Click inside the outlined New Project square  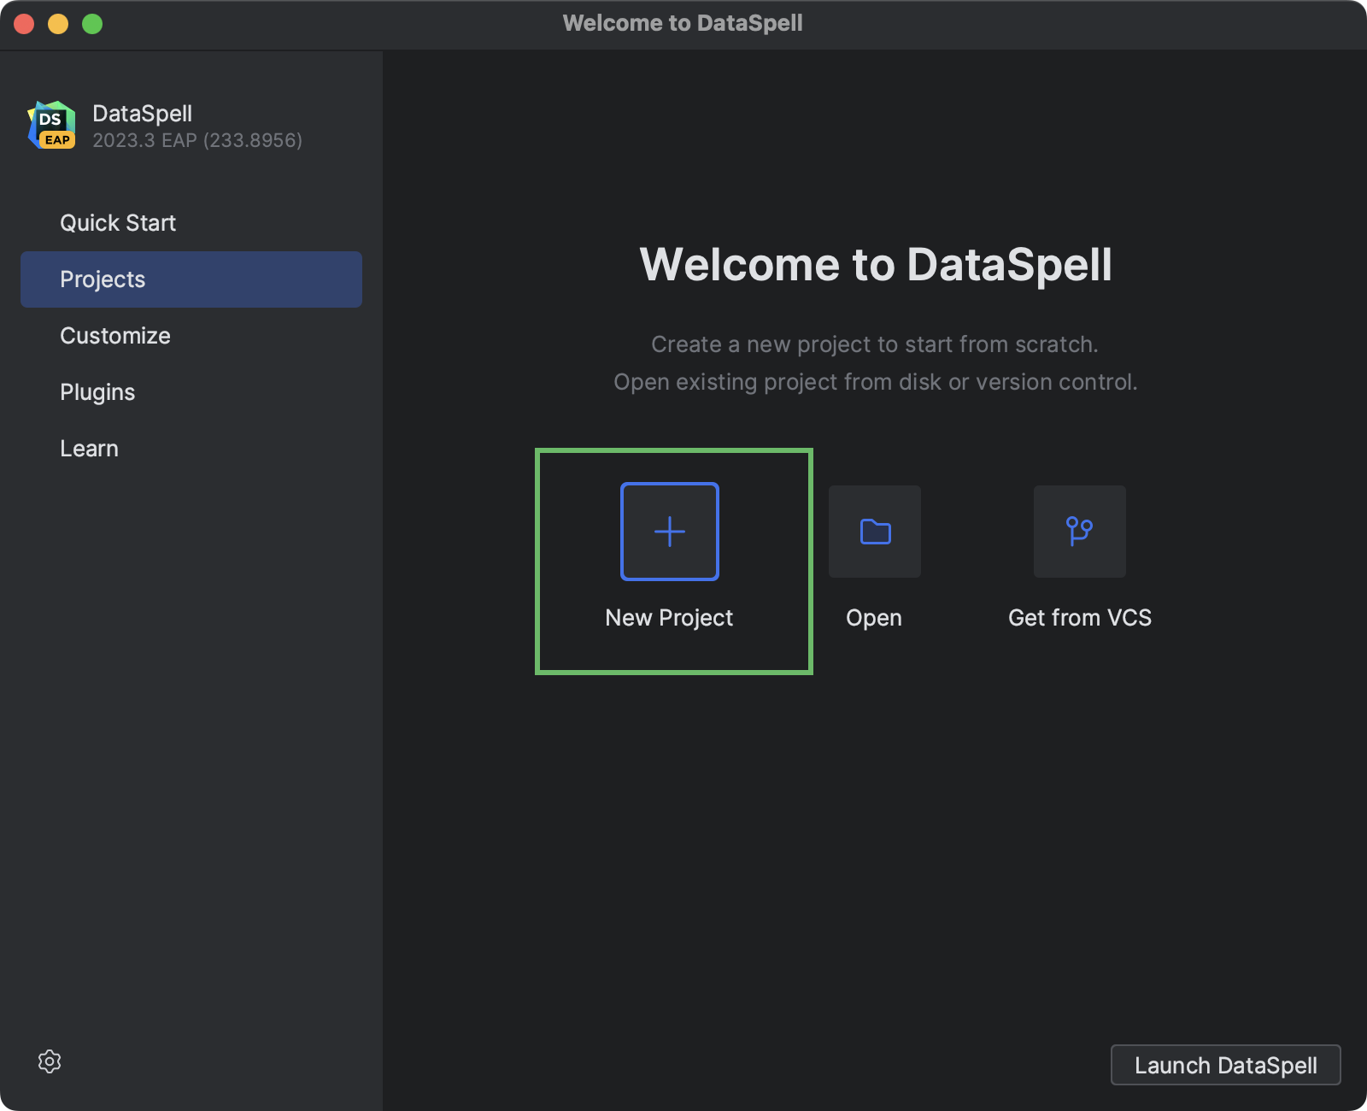point(669,531)
